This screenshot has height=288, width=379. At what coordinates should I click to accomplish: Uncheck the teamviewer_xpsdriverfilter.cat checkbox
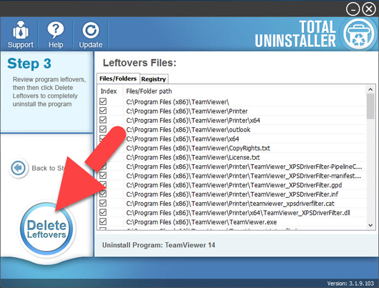[103, 203]
